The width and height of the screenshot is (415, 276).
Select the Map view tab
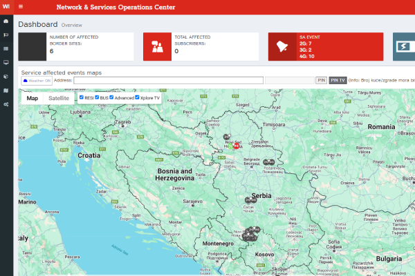pyautogui.click(x=32, y=98)
